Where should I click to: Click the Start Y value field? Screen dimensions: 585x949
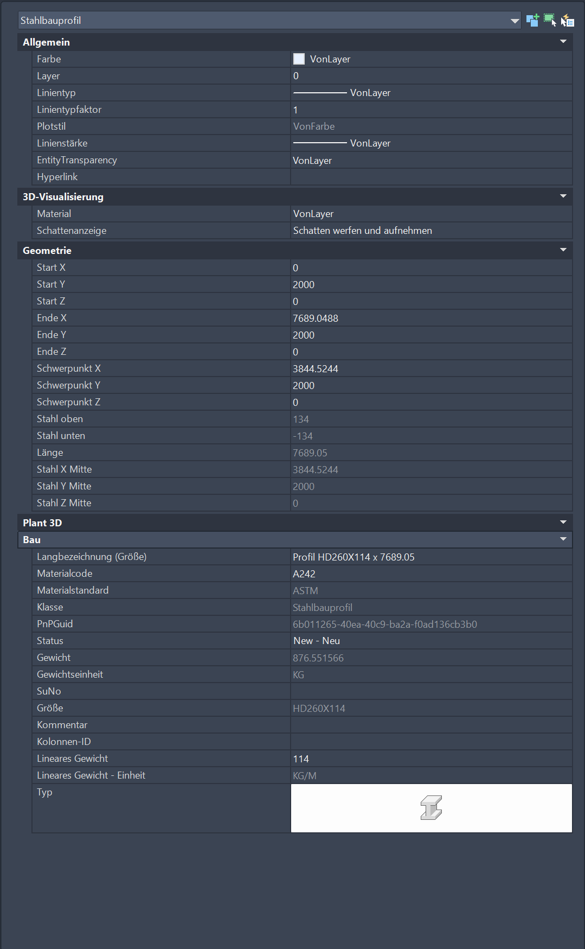[x=431, y=285]
